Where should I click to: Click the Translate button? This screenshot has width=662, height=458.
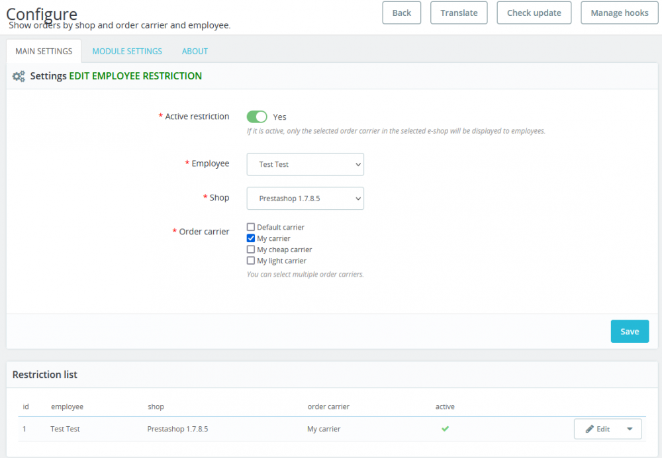[x=459, y=13]
